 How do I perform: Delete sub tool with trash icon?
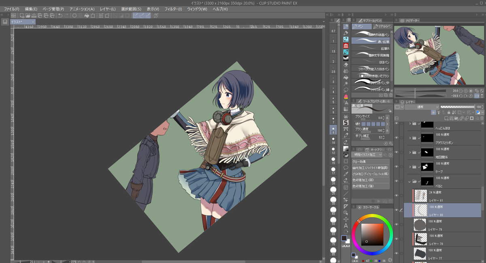[x=391, y=95]
